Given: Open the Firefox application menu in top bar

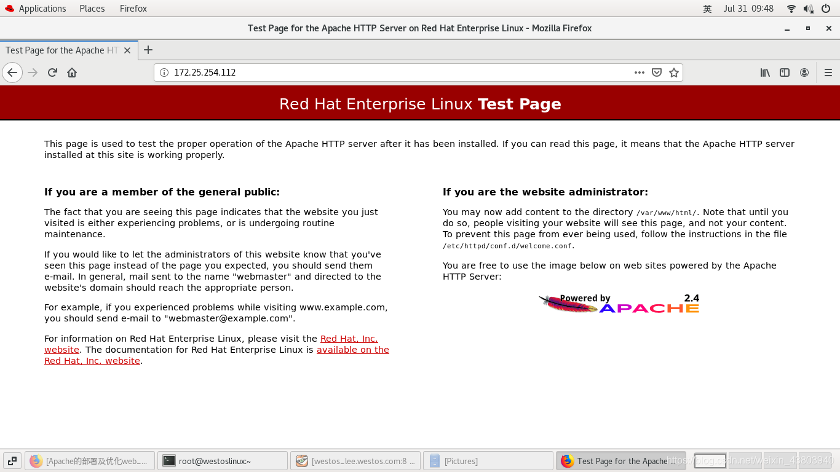Looking at the screenshot, I should coord(133,9).
